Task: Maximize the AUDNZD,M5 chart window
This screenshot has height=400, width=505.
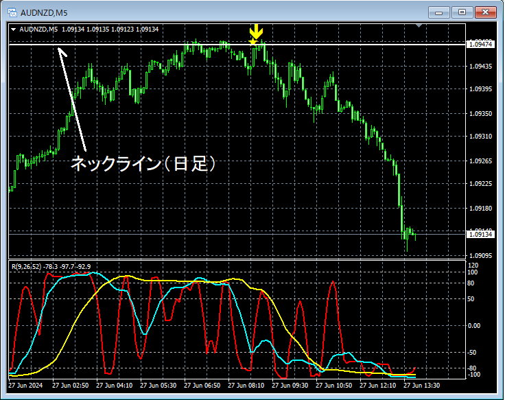Action: pos(462,12)
